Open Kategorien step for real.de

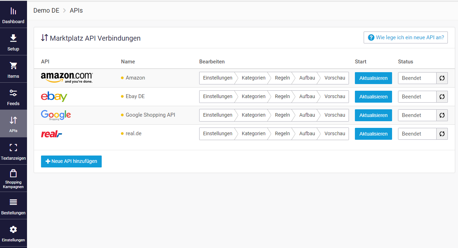coord(254,134)
